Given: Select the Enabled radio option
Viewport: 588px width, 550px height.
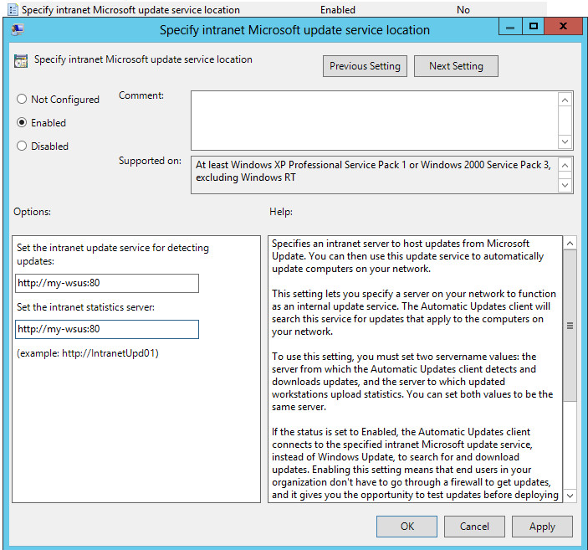Looking at the screenshot, I should tap(22, 123).
